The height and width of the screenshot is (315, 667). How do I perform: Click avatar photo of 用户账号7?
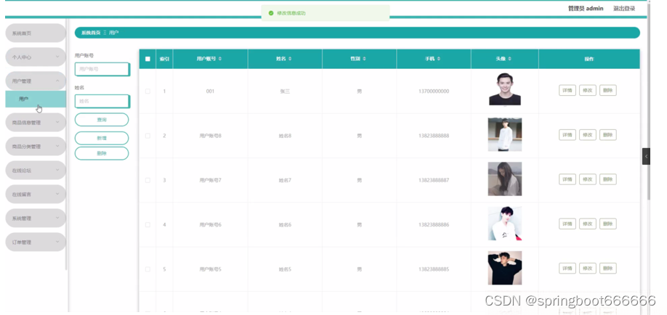point(505,179)
